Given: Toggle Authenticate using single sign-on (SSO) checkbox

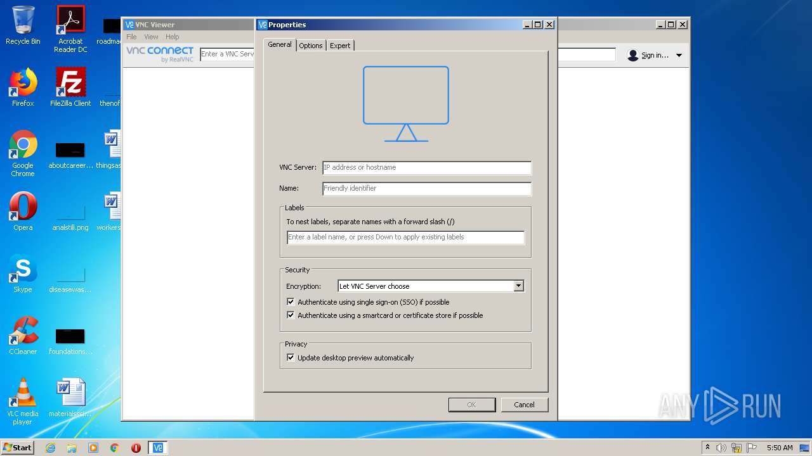Looking at the screenshot, I should point(291,302).
